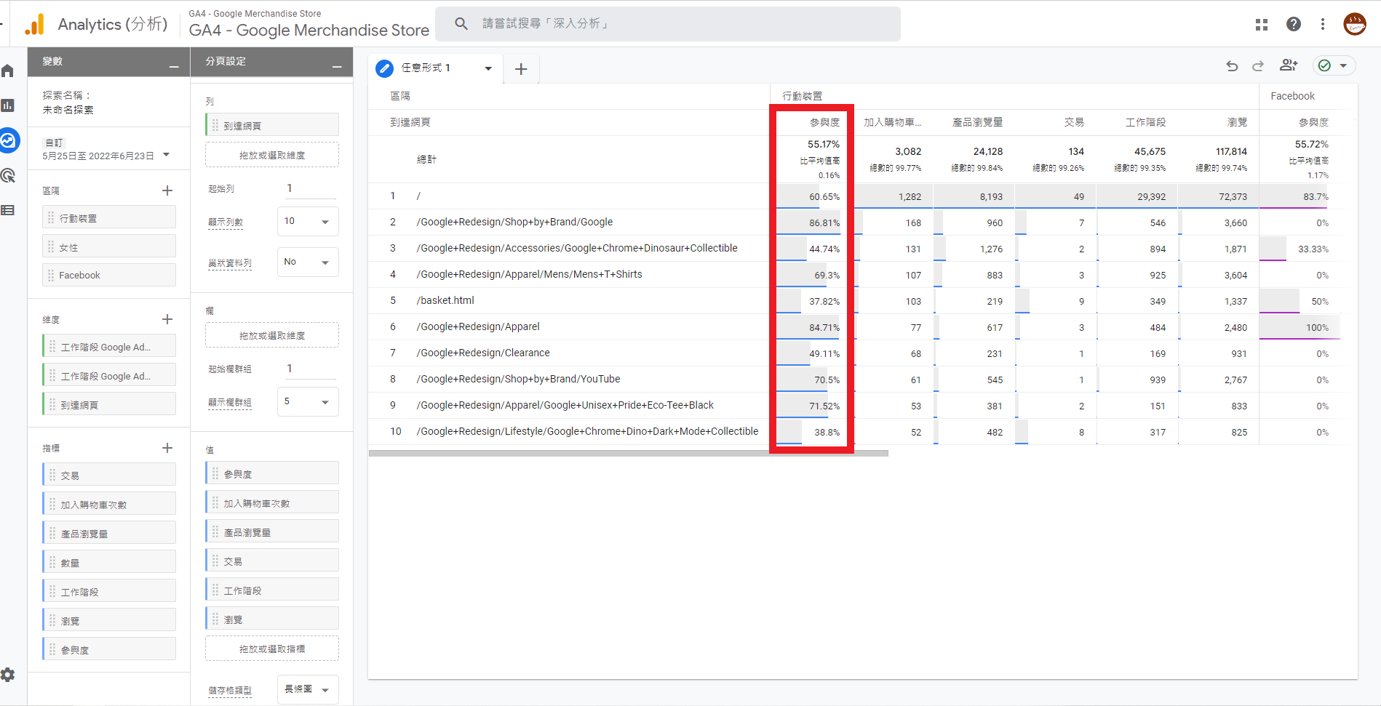The height and width of the screenshot is (706, 1381).
Task: Add a new exploration tab with plus
Action: [x=521, y=69]
